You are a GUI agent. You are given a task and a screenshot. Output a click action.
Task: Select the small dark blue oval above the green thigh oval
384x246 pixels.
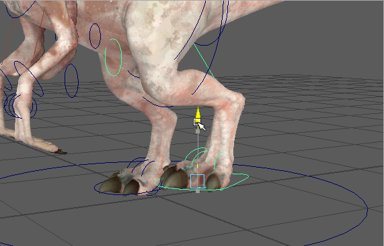[x=95, y=36]
